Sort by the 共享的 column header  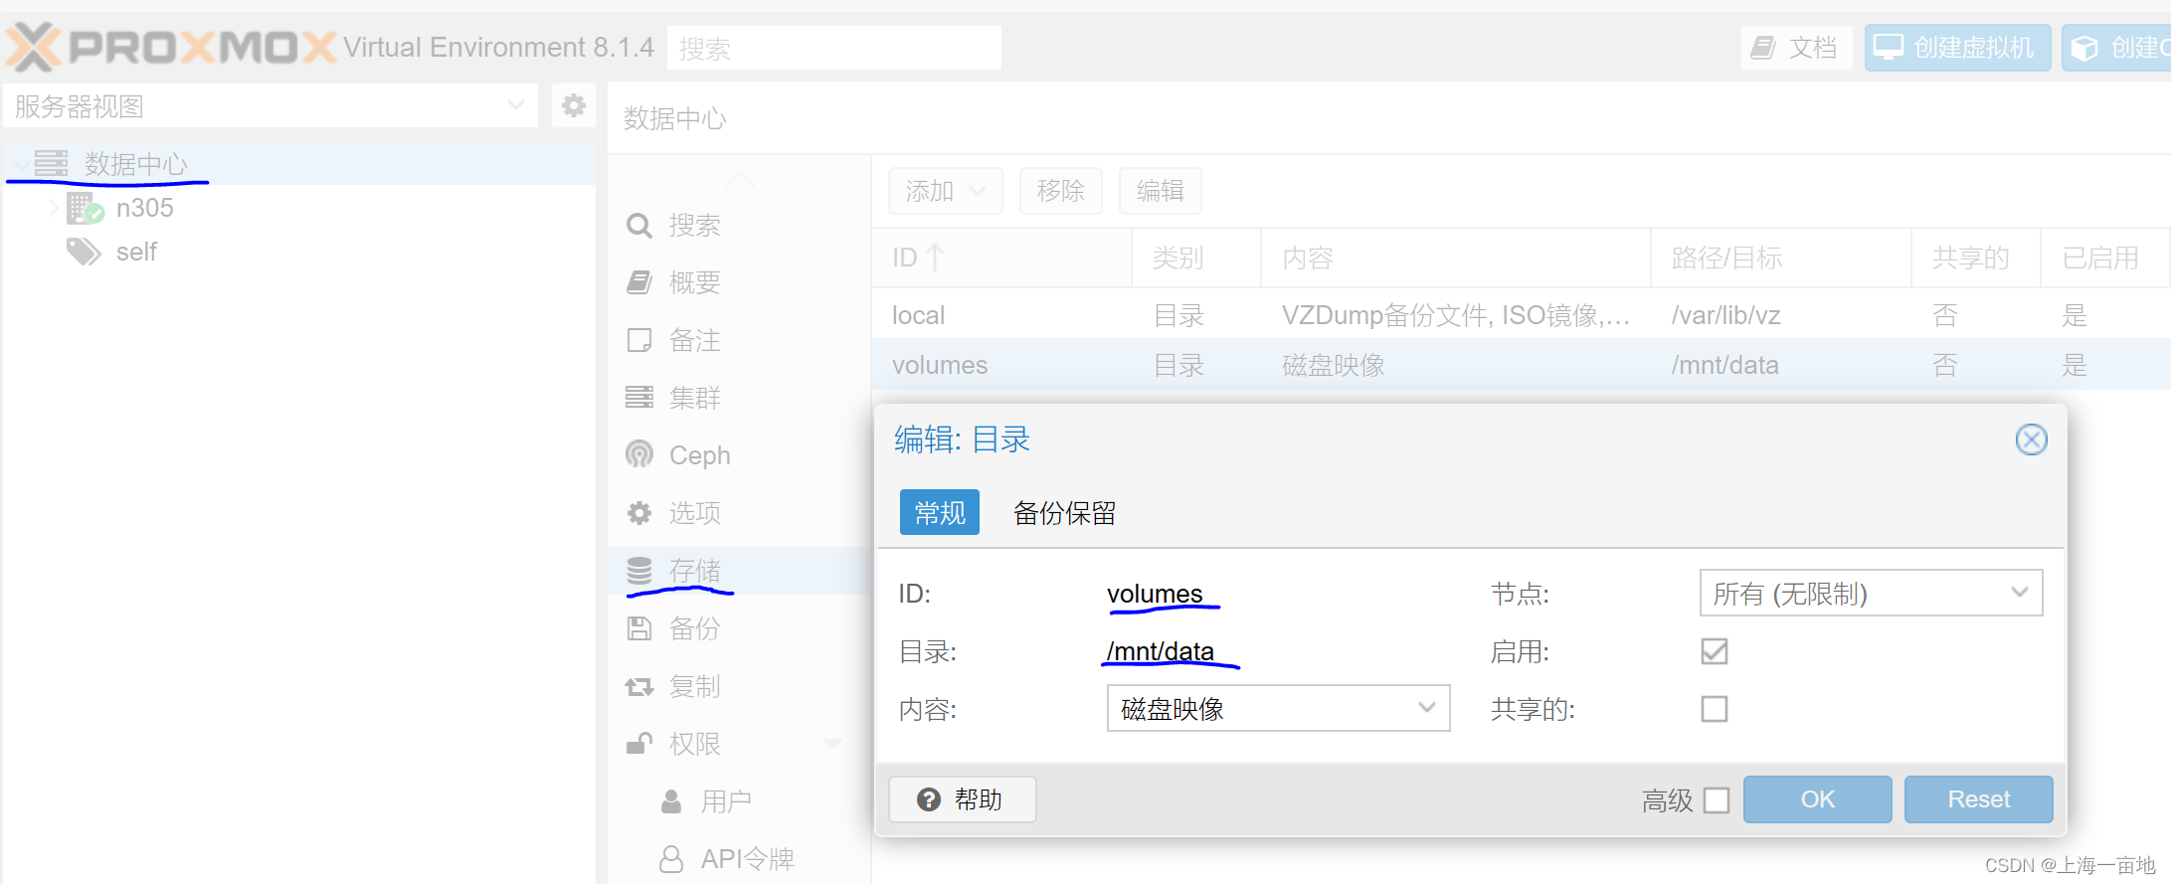(1976, 258)
